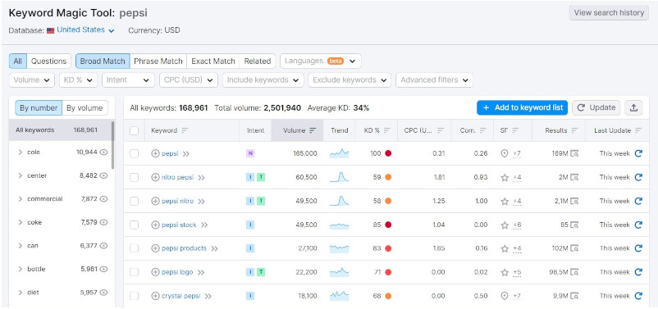
Task: Open double-arrow for pepsi nitro keyword
Action: click(202, 202)
